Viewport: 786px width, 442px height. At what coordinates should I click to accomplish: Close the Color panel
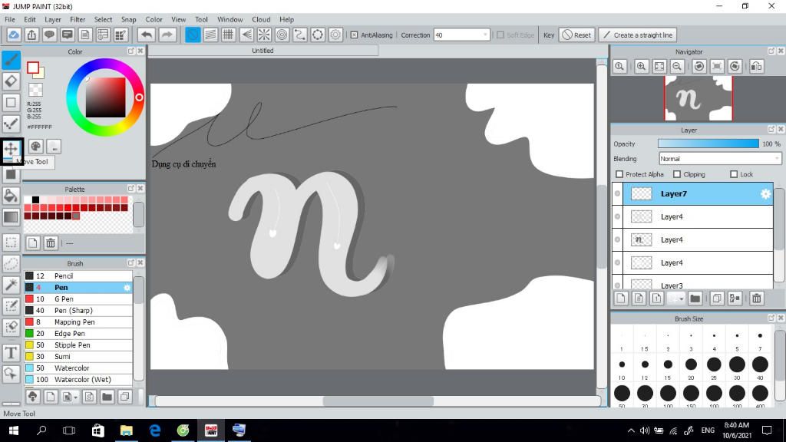(140, 51)
